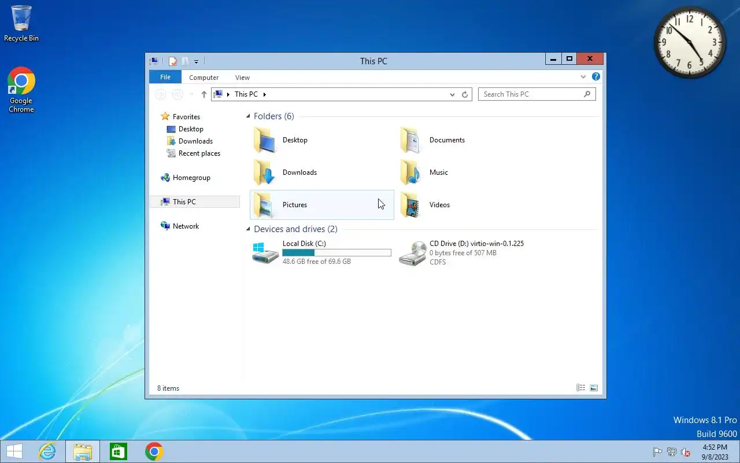Select Favorites in navigation pane

point(186,117)
